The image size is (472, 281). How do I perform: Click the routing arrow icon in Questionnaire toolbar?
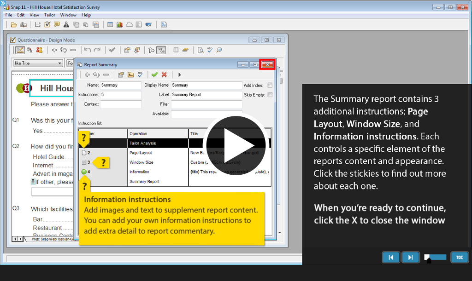tap(152, 50)
